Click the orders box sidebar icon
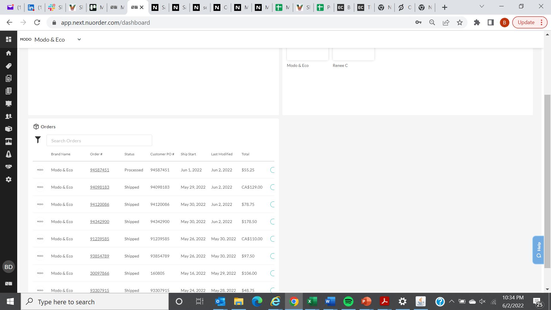The width and height of the screenshot is (551, 310). point(9,129)
